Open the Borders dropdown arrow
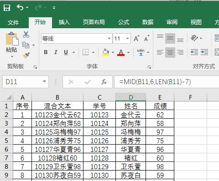The height and width of the screenshot is (181, 219). pyautogui.click(x=94, y=52)
